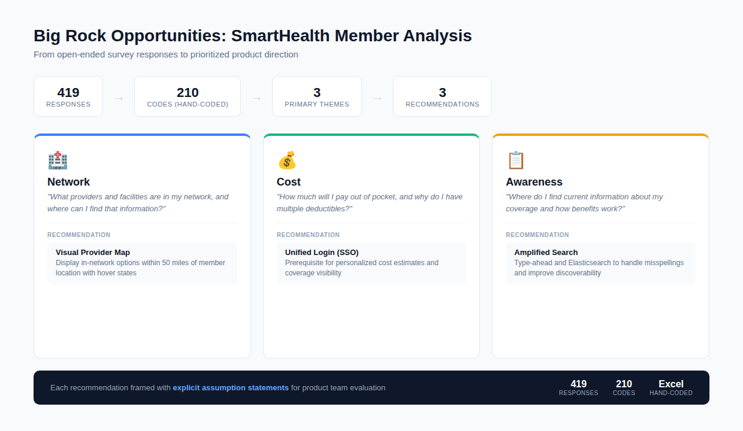This screenshot has width=743, height=431.
Task: Click the Type-ahead and Elasticsearch description
Action: click(x=599, y=268)
